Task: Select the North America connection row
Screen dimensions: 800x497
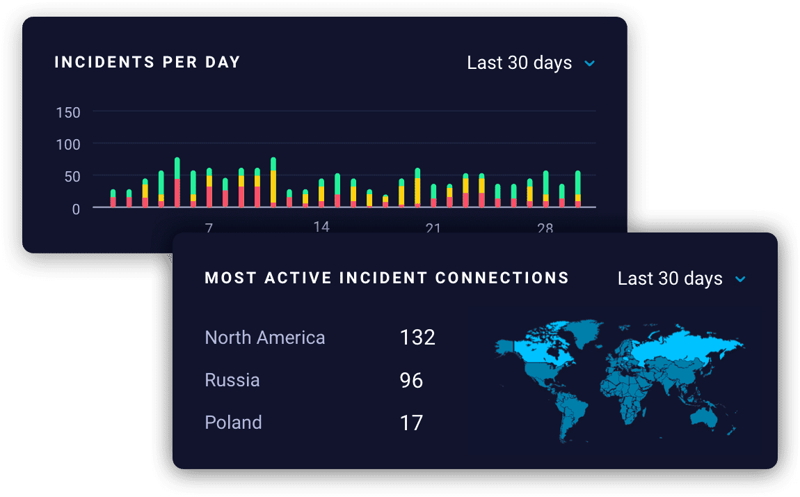Action: click(x=265, y=338)
